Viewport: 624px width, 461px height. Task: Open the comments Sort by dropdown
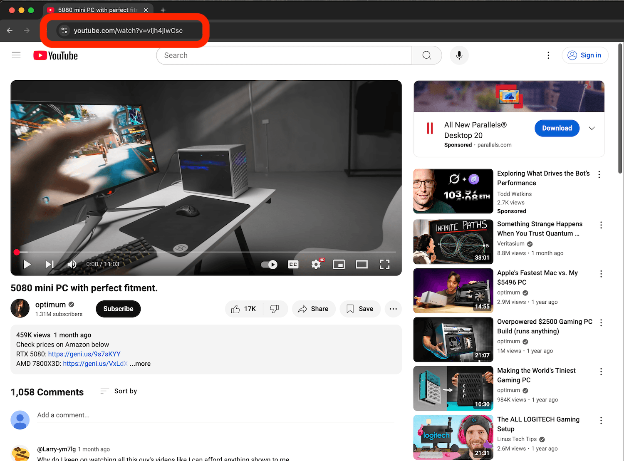(x=119, y=391)
